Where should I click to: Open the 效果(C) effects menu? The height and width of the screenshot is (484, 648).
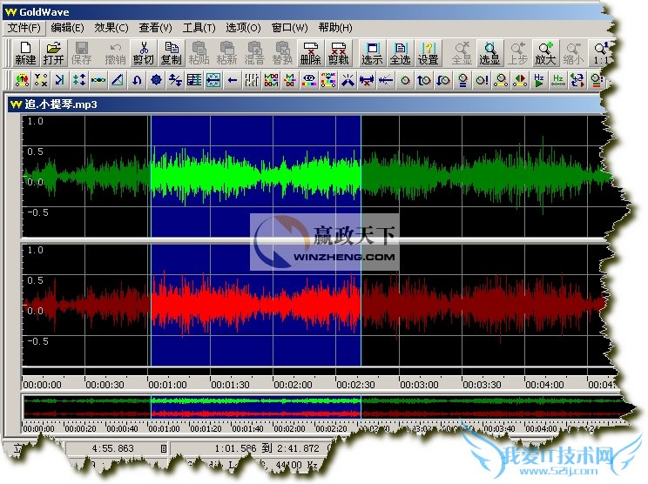[x=111, y=28]
